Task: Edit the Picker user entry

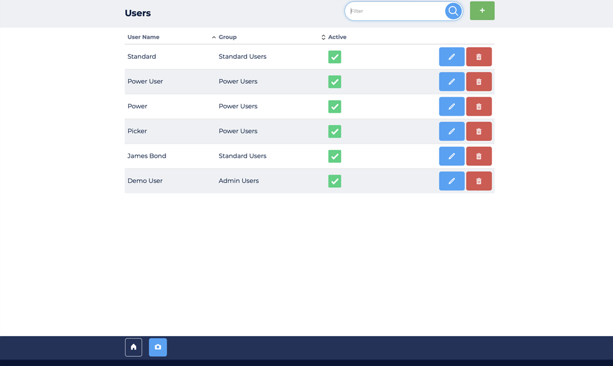Action: coord(451,132)
